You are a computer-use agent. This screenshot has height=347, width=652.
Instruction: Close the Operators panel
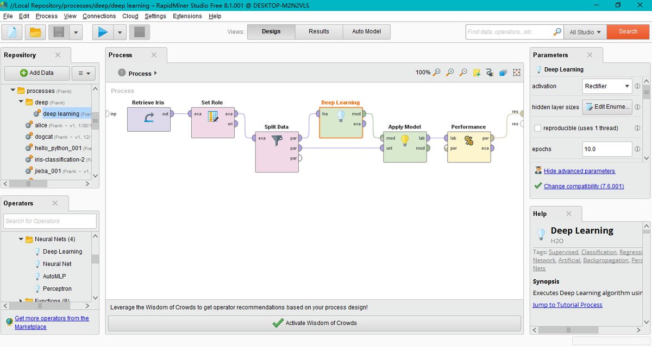(55, 203)
